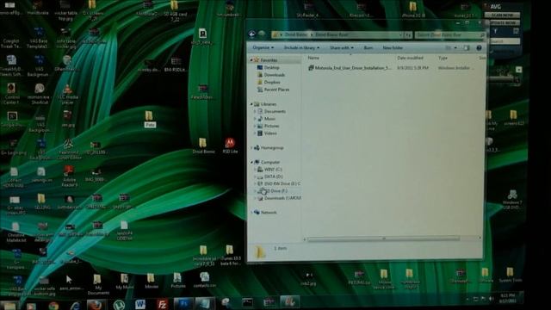The image size is (551, 310).
Task: Select Desktop under Favorites
Action: click(x=272, y=67)
